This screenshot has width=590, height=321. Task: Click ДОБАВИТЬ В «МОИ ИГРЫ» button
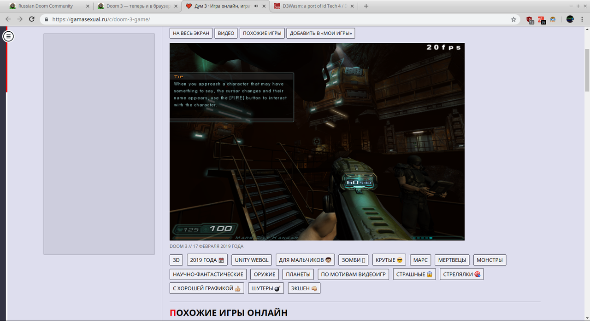[x=321, y=33]
